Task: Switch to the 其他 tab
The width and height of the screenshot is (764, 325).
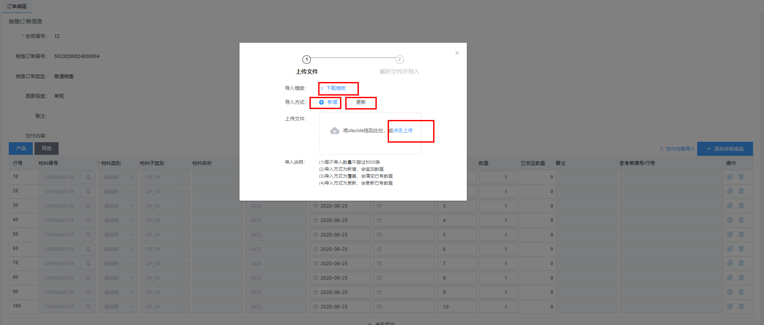Action: [x=46, y=148]
